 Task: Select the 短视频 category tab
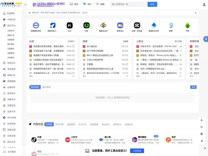pos(49,124)
